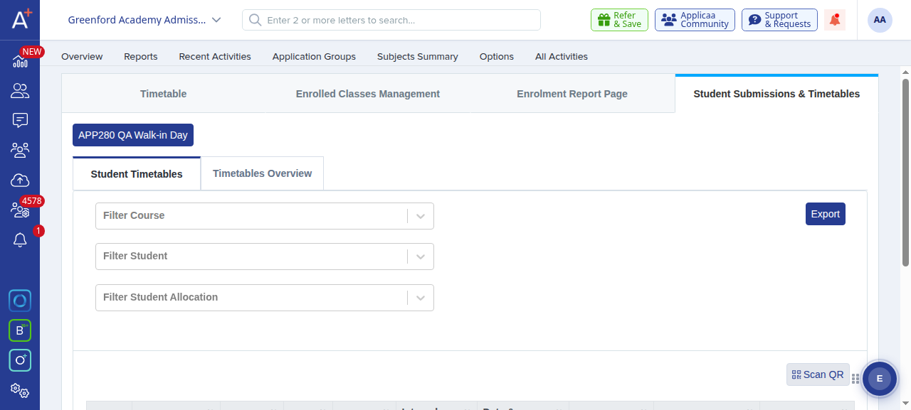
Task: Expand the Greenford Academy Admissions selector
Action: 144,20
